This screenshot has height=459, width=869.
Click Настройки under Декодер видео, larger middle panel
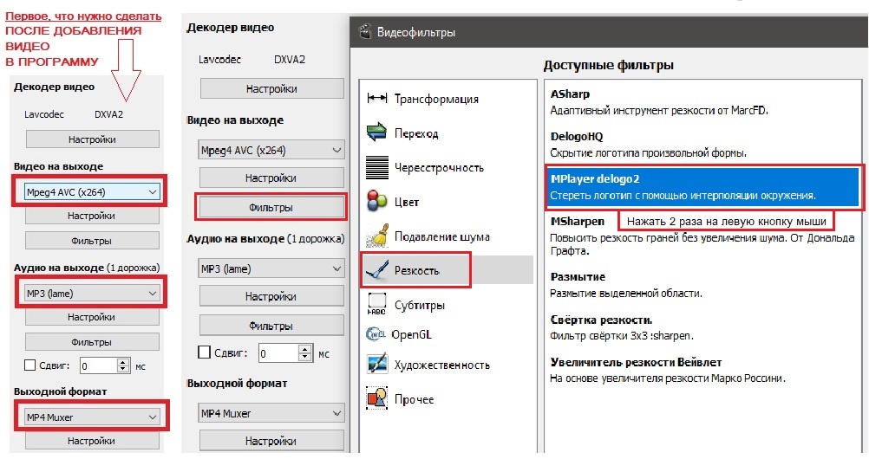(x=272, y=88)
